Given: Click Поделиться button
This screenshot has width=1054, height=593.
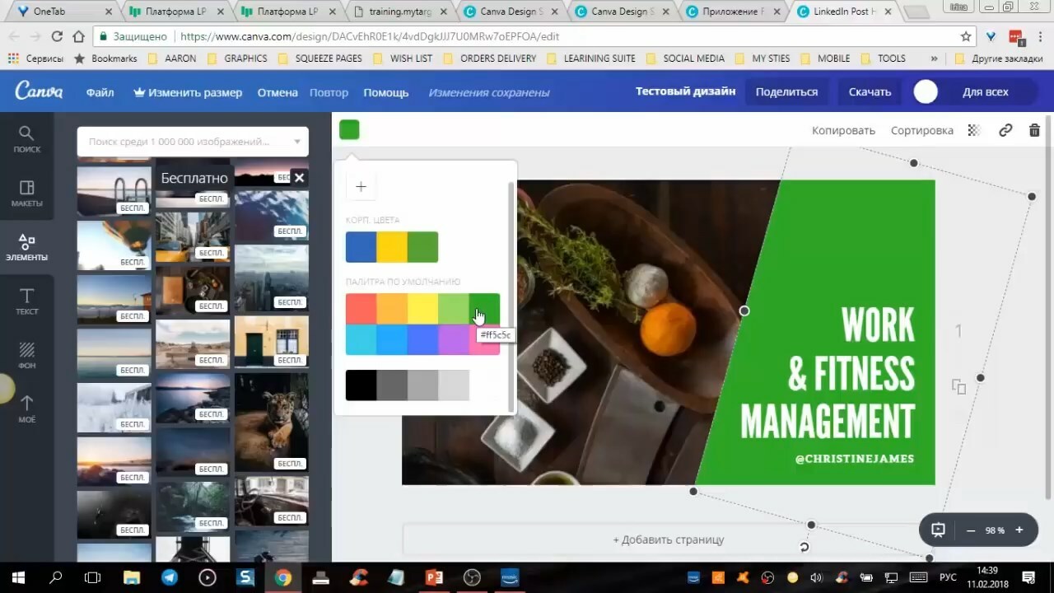Looking at the screenshot, I should (786, 91).
